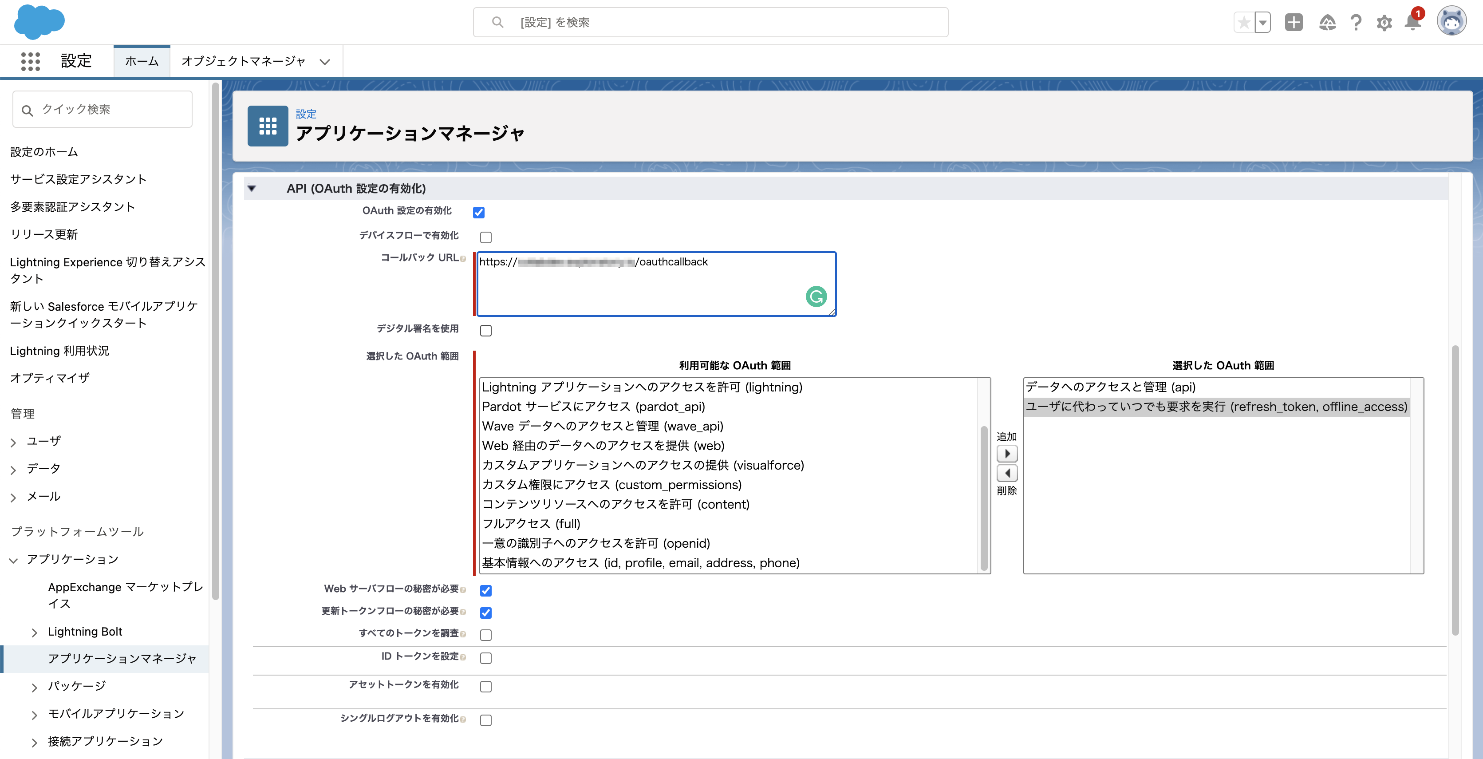Image resolution: width=1483 pixels, height=759 pixels.
Task: Expand the モバイルアプリケーション tree node
Action: 35,715
